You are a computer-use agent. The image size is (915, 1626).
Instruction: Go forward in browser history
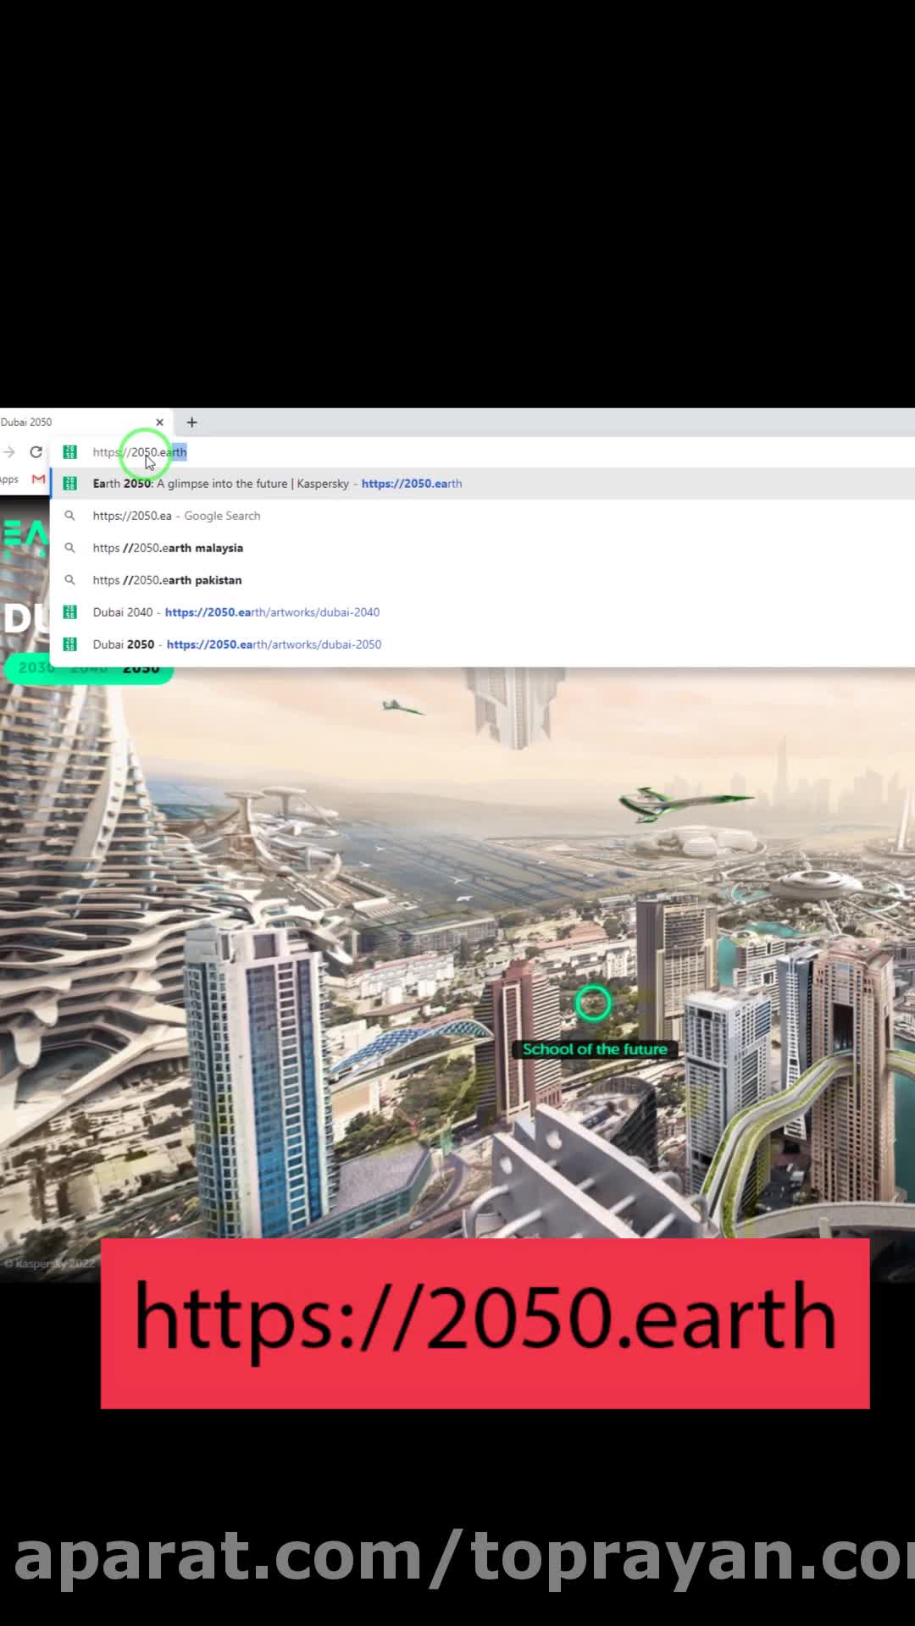9,452
